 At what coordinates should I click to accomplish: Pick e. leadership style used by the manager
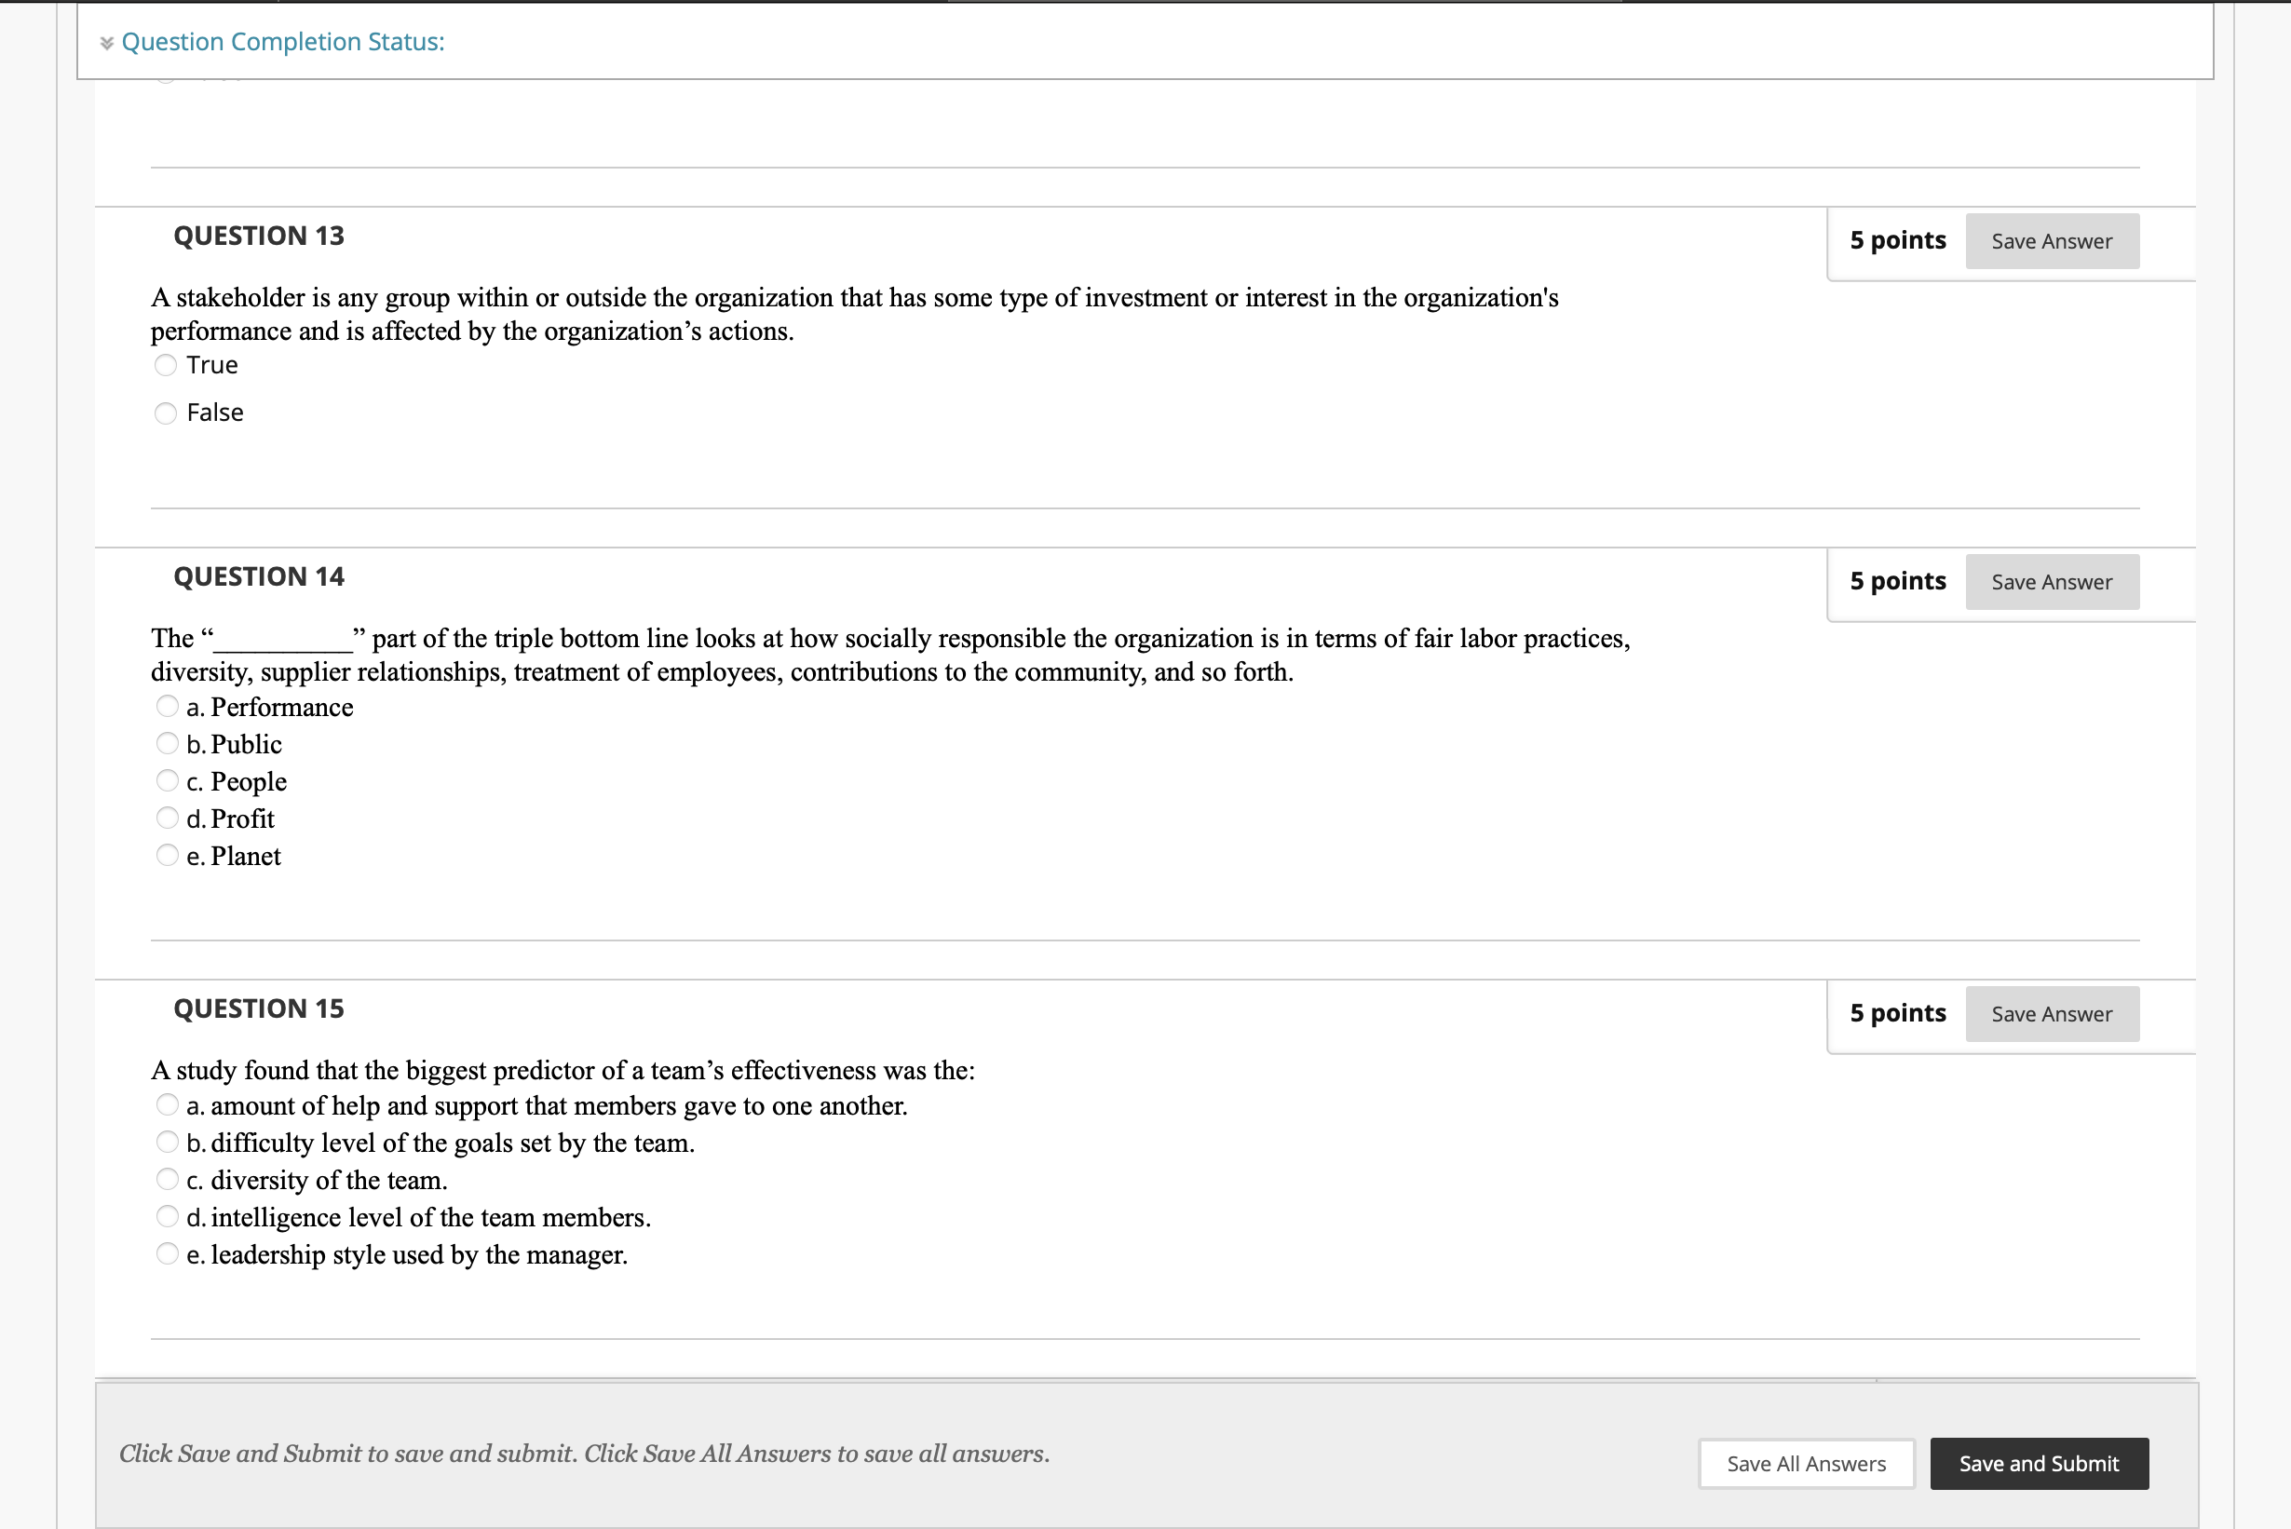167,1253
